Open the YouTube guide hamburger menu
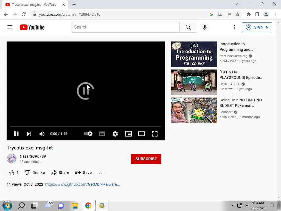The height and width of the screenshot is (211, 281). 10,27
